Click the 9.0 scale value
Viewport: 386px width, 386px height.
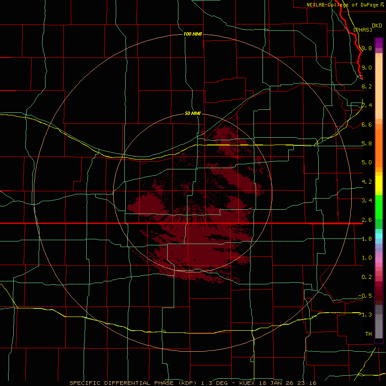(367, 67)
